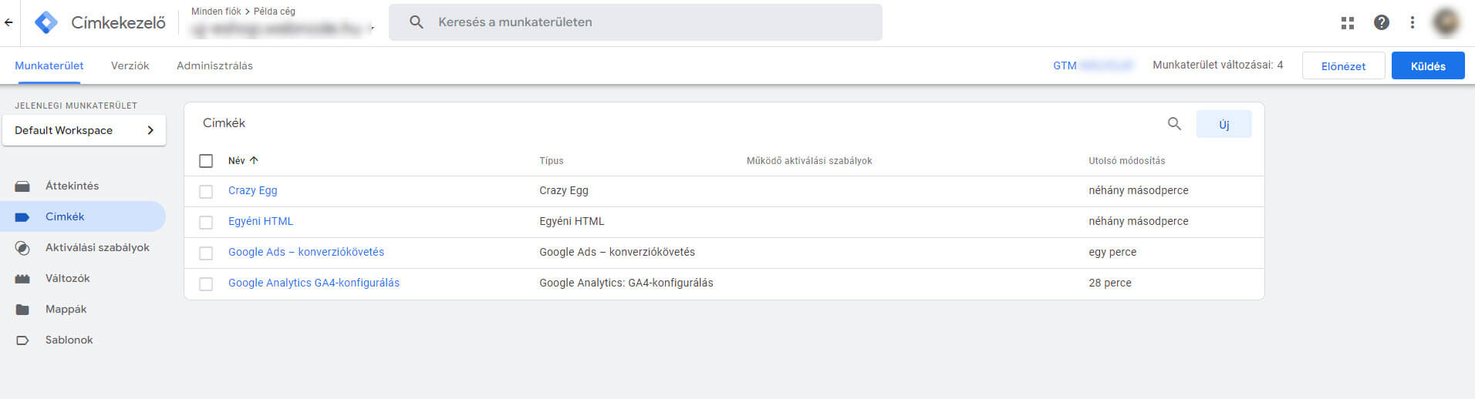Click the GTM container ID link
The width and height of the screenshot is (1475, 399).
(x=1093, y=65)
